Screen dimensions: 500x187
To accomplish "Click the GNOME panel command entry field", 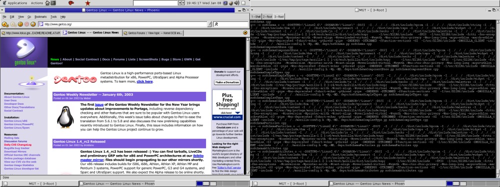I will point(155,3).
